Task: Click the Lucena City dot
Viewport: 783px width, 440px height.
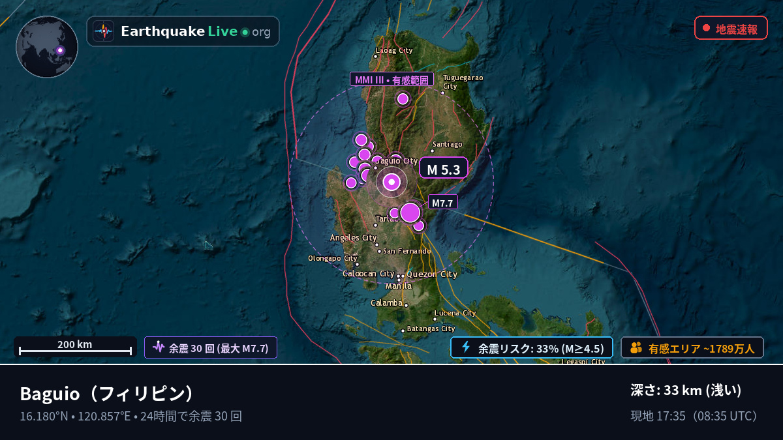Action: pyautogui.click(x=435, y=319)
